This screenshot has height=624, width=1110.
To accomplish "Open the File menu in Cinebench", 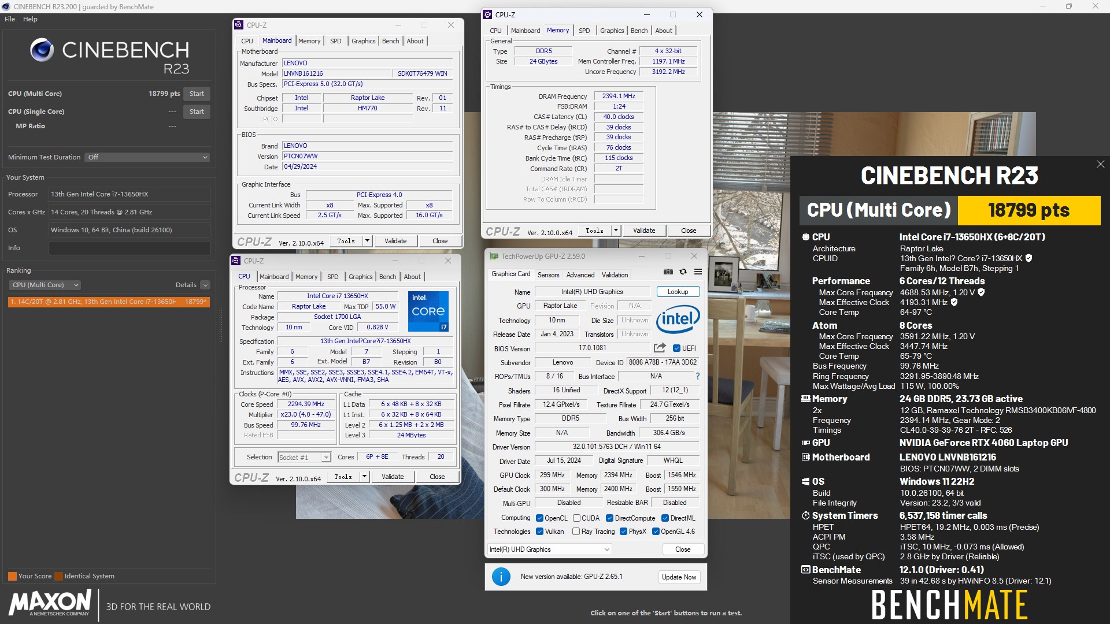I will [x=10, y=19].
